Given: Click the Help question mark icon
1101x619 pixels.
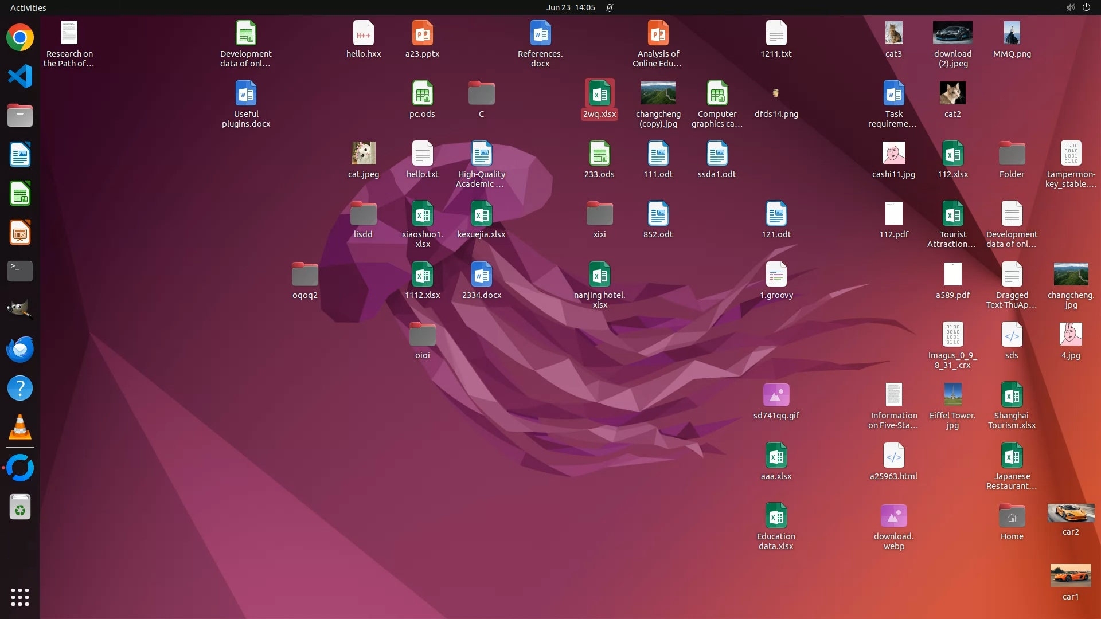Looking at the screenshot, I should click(x=20, y=388).
